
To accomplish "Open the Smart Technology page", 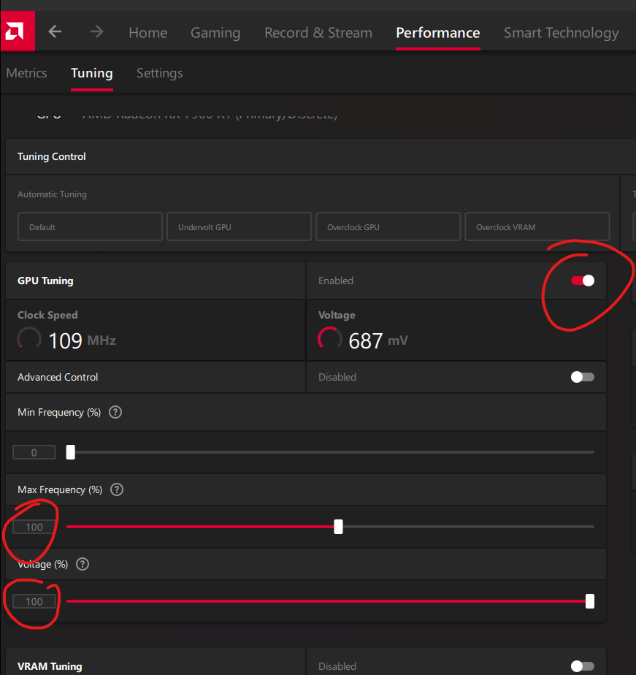I will click(x=561, y=33).
